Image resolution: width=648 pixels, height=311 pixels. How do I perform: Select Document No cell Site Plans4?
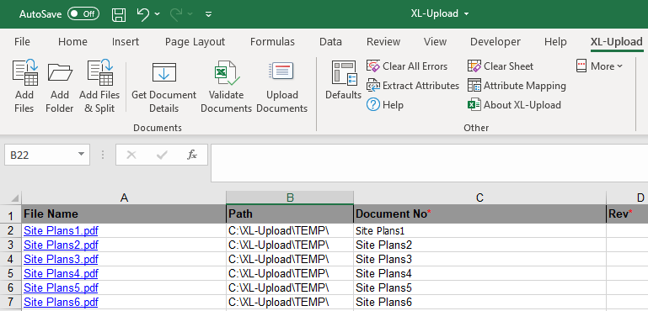pyautogui.click(x=479, y=273)
